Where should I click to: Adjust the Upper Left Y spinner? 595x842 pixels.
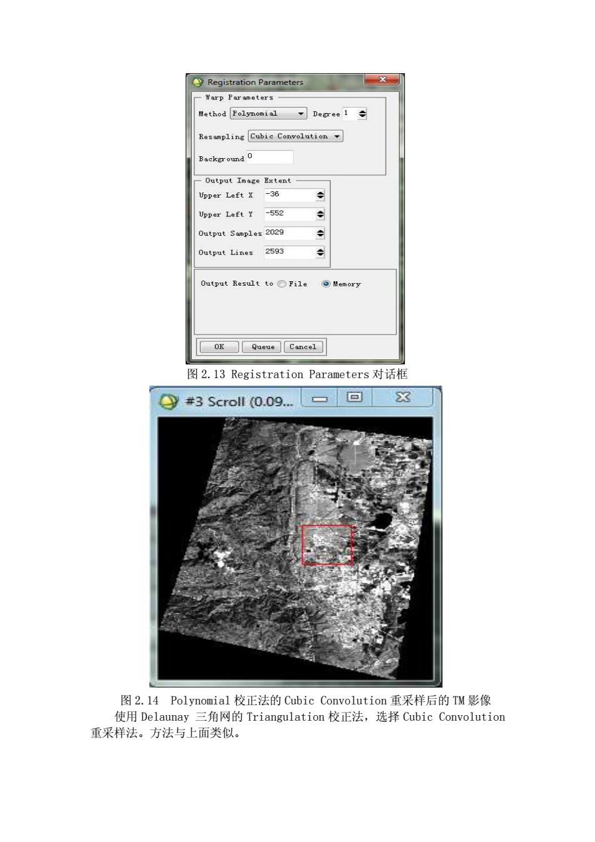coord(321,214)
